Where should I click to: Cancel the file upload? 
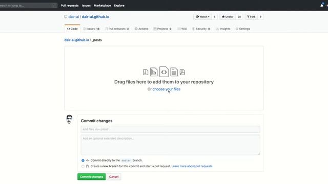(114, 177)
